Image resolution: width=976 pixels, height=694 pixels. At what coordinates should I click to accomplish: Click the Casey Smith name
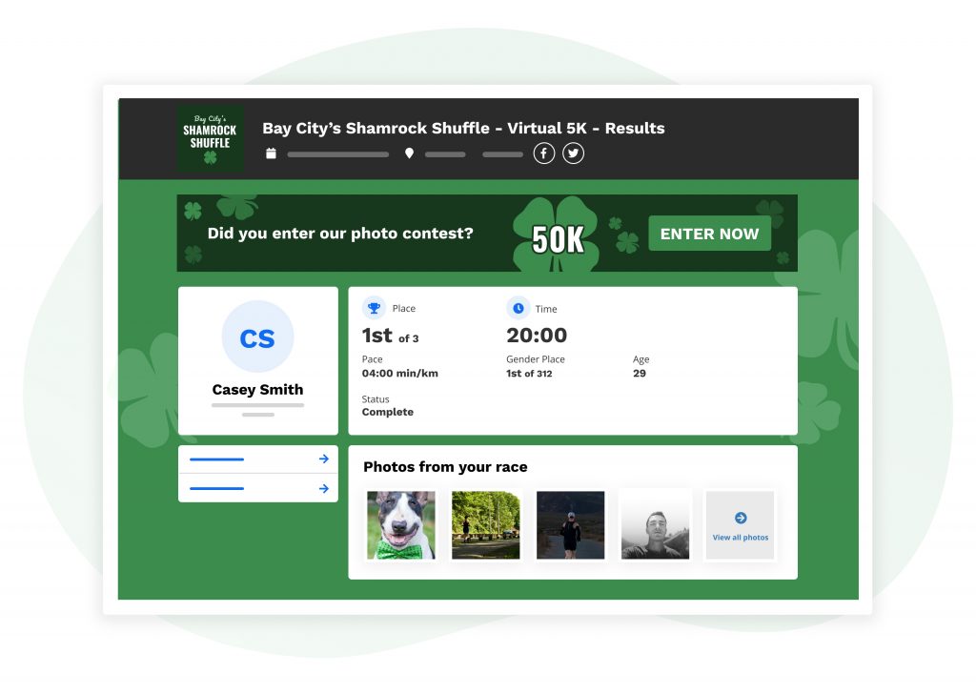257,390
